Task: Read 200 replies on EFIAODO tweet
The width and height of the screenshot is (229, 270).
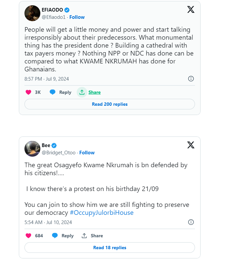Action: [x=110, y=104]
